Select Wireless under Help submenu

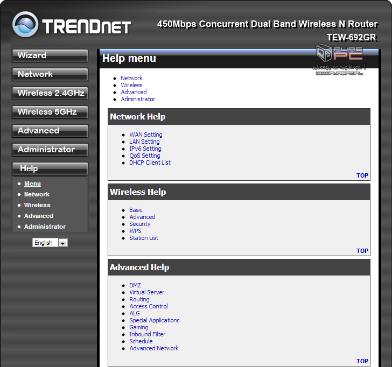[x=37, y=205]
